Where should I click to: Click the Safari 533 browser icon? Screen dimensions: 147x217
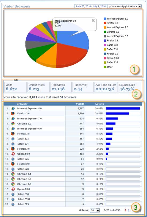13,139
